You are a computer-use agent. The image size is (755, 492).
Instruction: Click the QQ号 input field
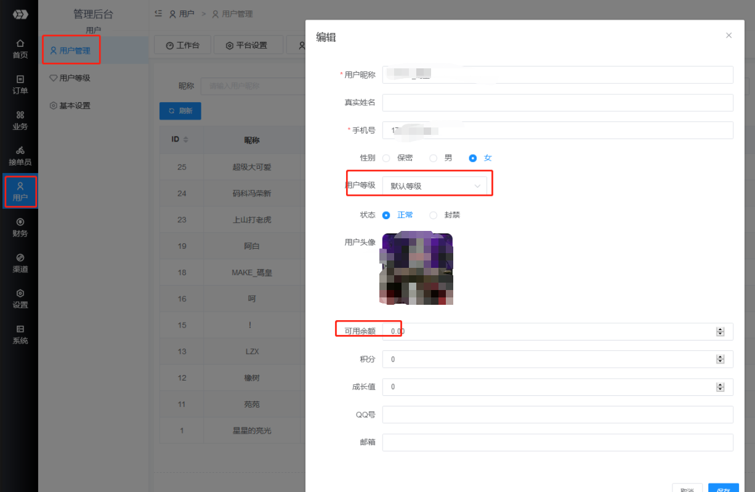coord(558,414)
